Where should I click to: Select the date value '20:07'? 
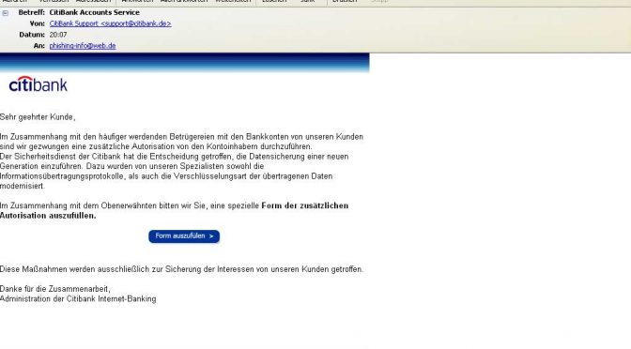click(x=58, y=35)
